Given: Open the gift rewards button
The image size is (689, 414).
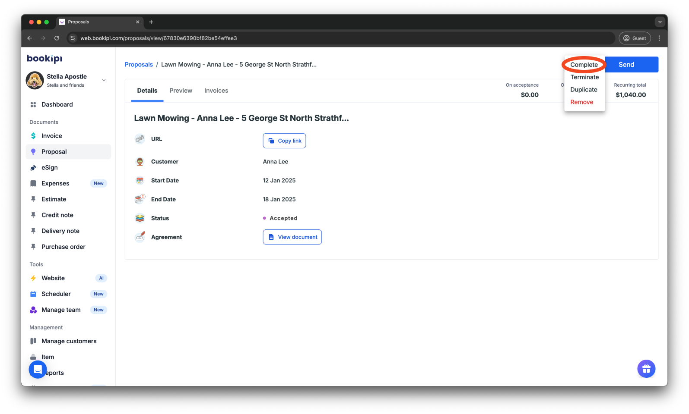Looking at the screenshot, I should click(x=646, y=369).
